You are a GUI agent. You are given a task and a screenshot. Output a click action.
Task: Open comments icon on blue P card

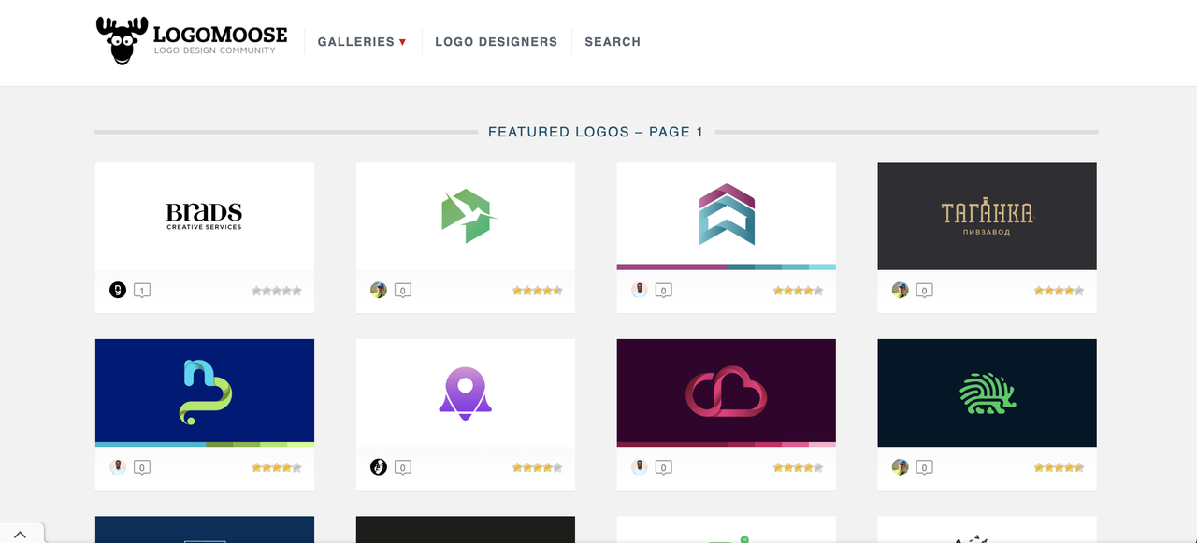click(x=142, y=467)
